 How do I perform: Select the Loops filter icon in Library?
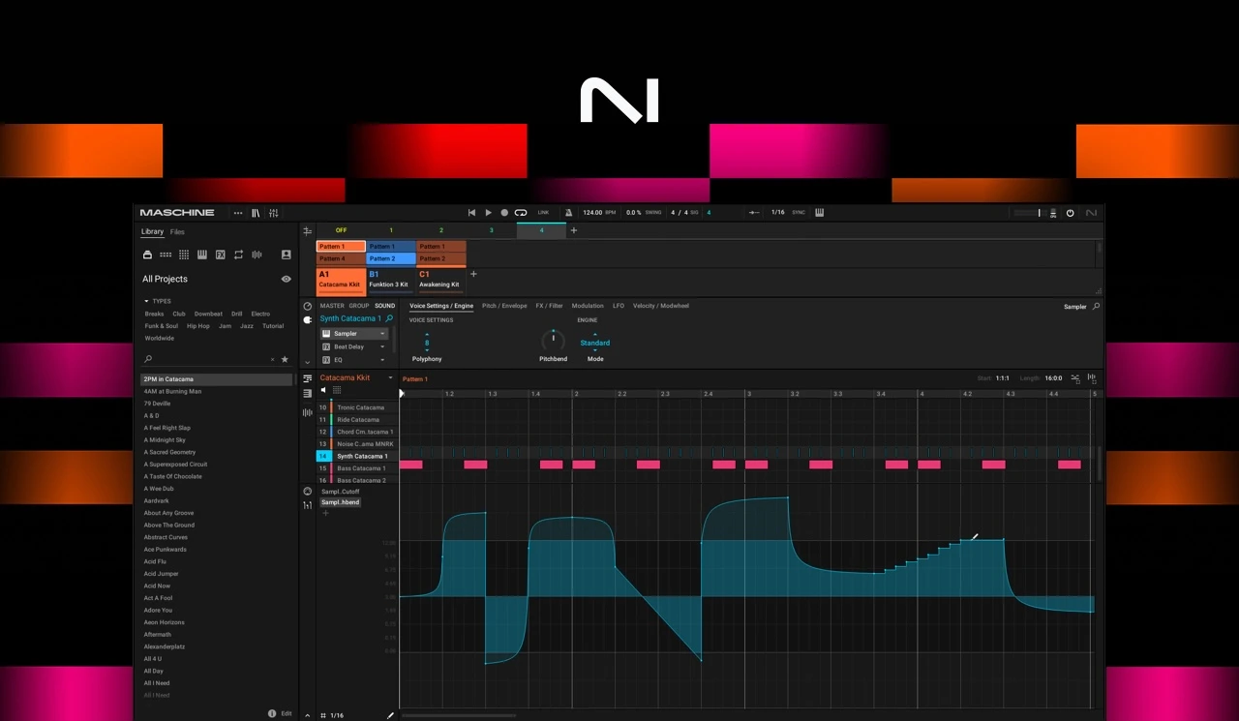click(x=238, y=255)
